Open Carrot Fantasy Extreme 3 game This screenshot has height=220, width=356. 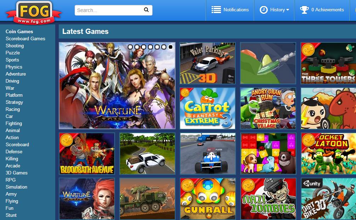point(207,108)
